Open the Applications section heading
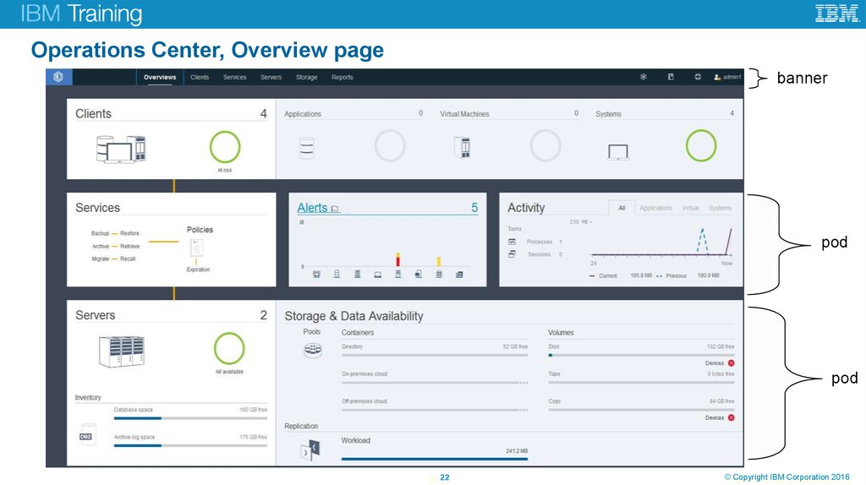This screenshot has height=485, width=866. point(303,114)
